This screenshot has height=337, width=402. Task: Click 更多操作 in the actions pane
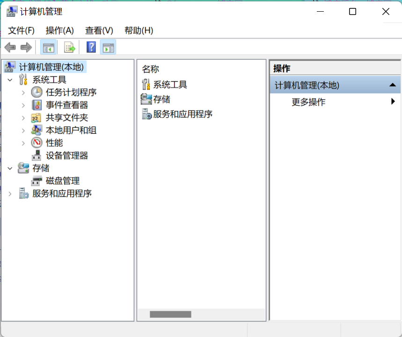[309, 102]
